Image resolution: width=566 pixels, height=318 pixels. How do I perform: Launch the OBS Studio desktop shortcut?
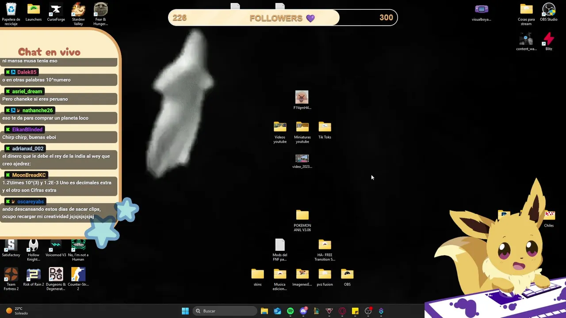549,12
